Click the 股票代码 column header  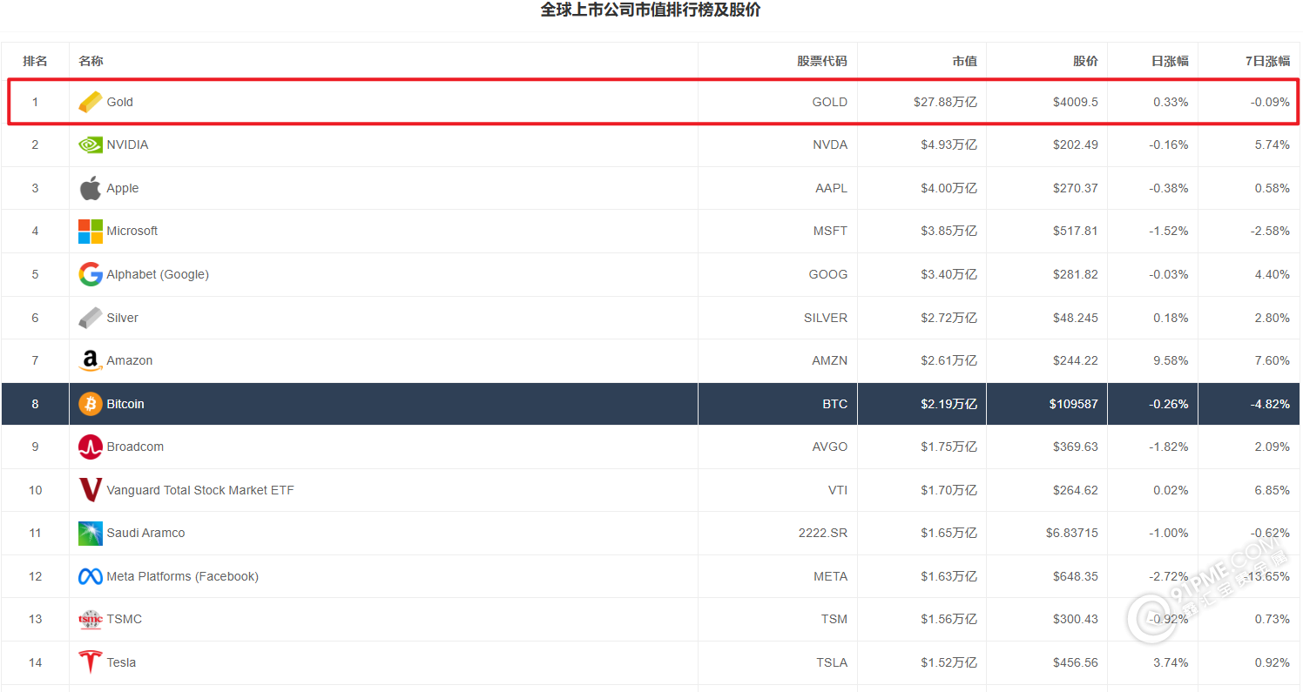point(821,61)
